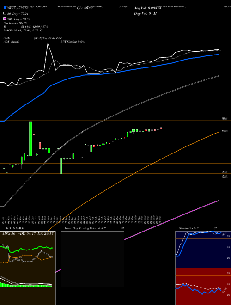
Task: Select the '200 Day - 68.02' legend text
Action: coord(18,19)
